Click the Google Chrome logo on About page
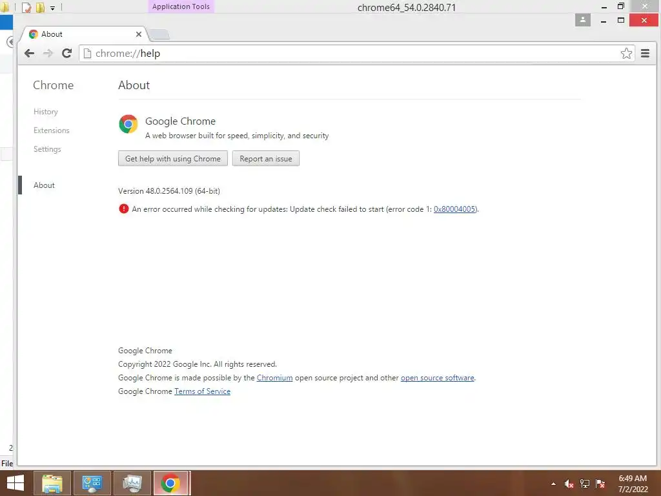661x496 pixels. coord(128,124)
